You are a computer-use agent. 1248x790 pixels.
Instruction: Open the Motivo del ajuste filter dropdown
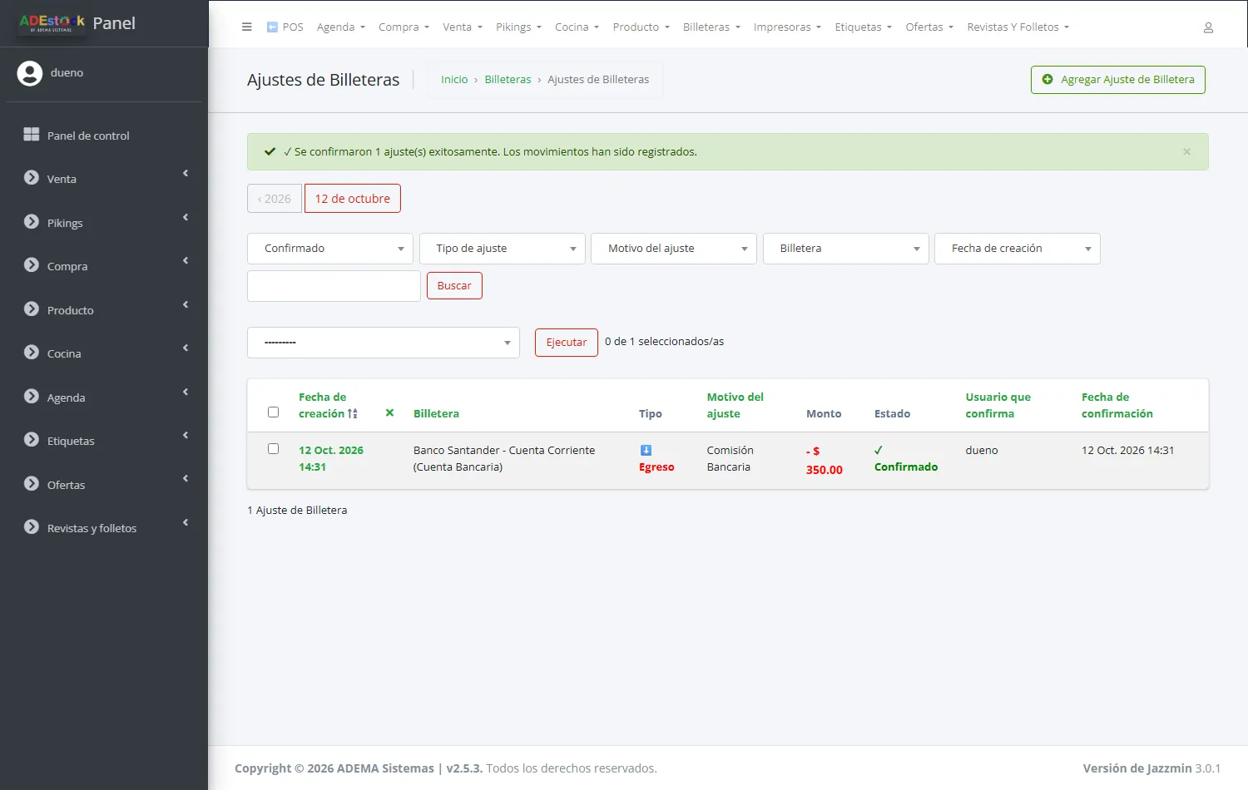click(674, 249)
